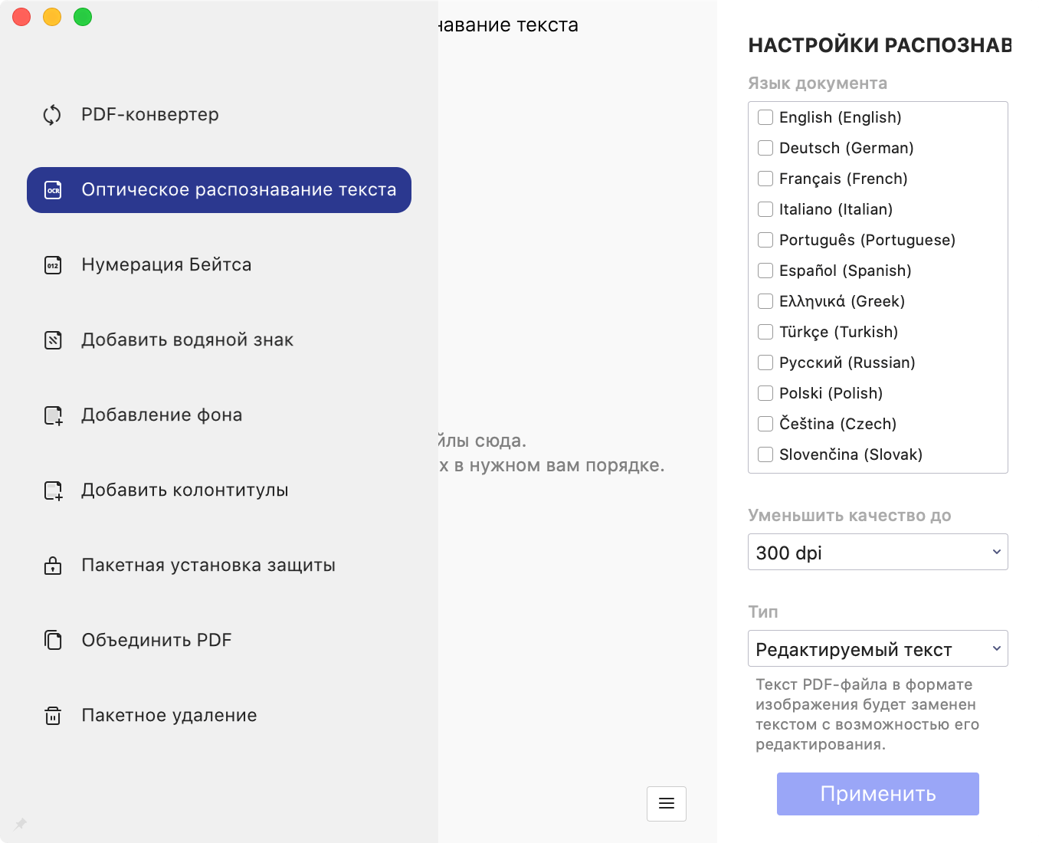Image resolution: width=1039 pixels, height=843 pixels.
Task: Click the Применить button
Action: point(878,794)
